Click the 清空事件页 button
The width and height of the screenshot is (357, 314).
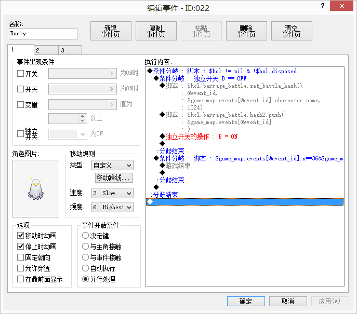292,31
